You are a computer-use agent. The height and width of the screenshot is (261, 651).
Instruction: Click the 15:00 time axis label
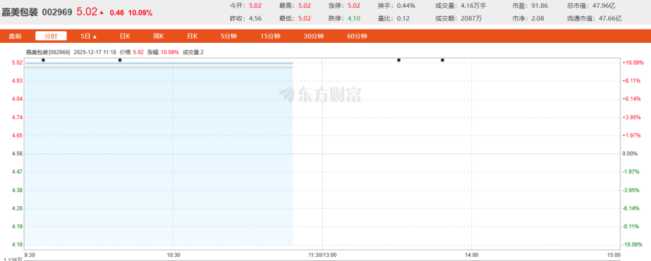point(613,255)
